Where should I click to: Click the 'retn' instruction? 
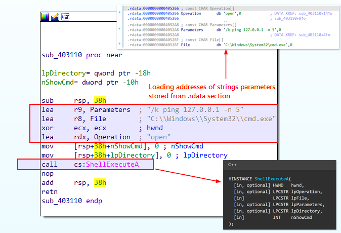[50, 192]
